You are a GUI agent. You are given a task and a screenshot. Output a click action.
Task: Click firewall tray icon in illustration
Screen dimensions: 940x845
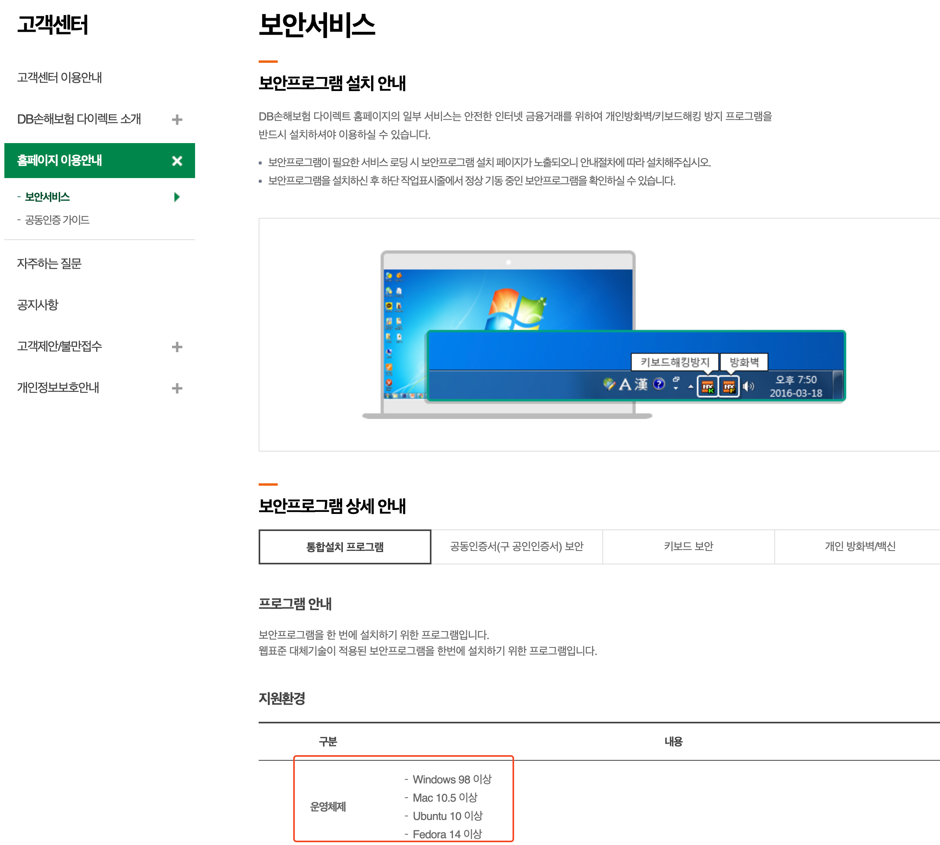729,386
